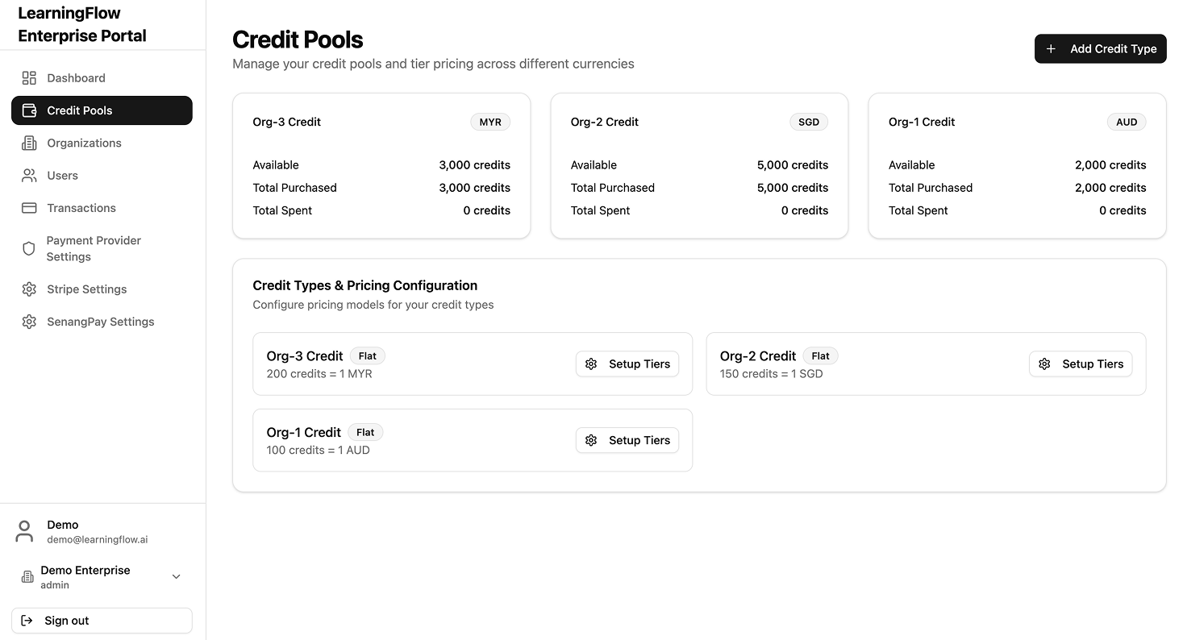Screen dimensions: 1183x640
Task: Click the plus icon on Add Credit Type
Action: pos(1051,48)
